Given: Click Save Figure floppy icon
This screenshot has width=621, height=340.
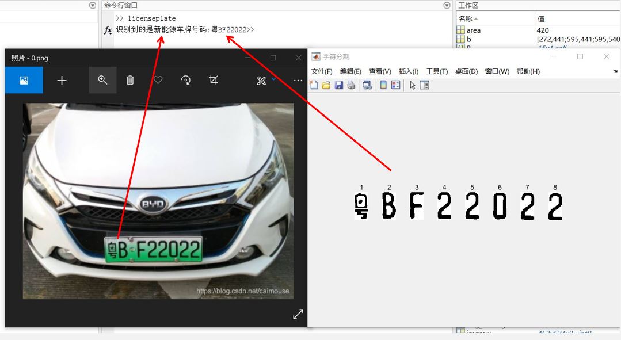Looking at the screenshot, I should point(338,85).
